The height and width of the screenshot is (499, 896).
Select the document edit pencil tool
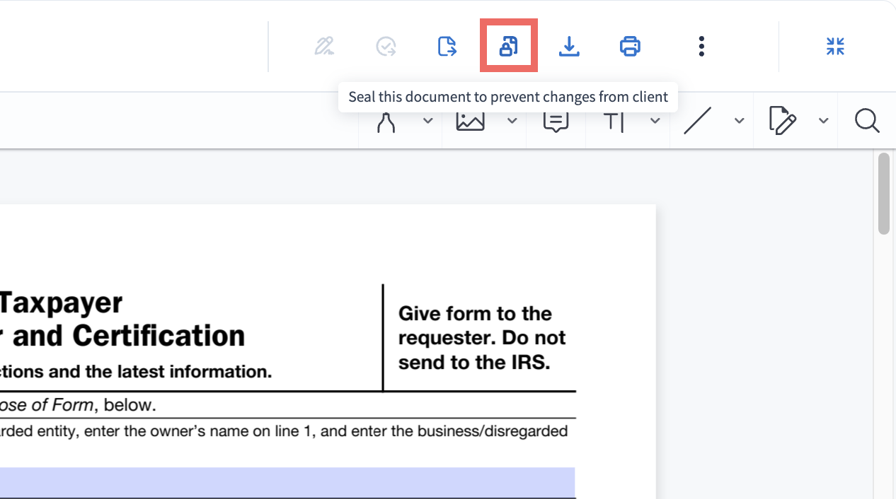782,121
